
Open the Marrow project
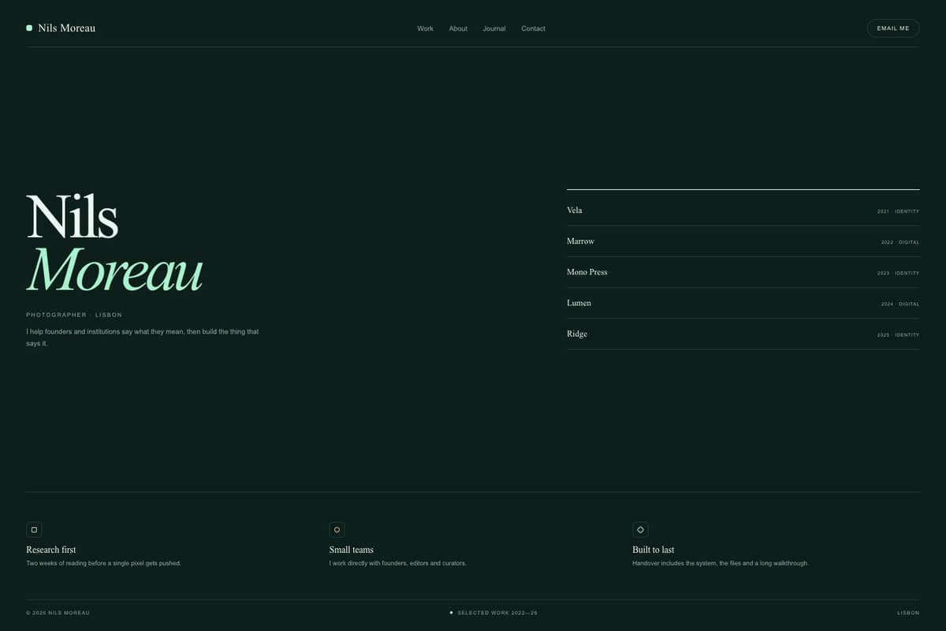[x=743, y=241]
